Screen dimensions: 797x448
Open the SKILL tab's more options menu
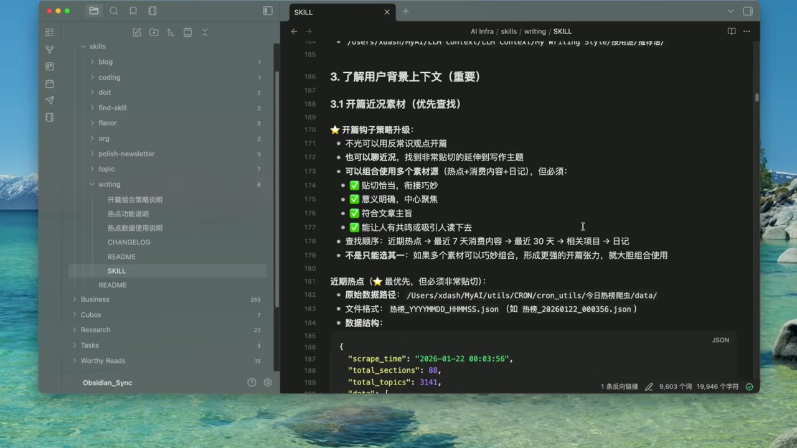[747, 31]
